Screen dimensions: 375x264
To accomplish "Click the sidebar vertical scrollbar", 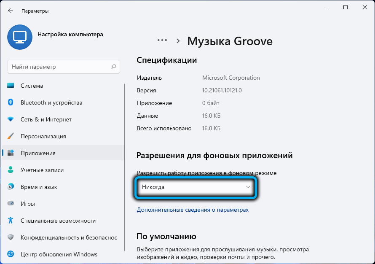I will [x=125, y=167].
